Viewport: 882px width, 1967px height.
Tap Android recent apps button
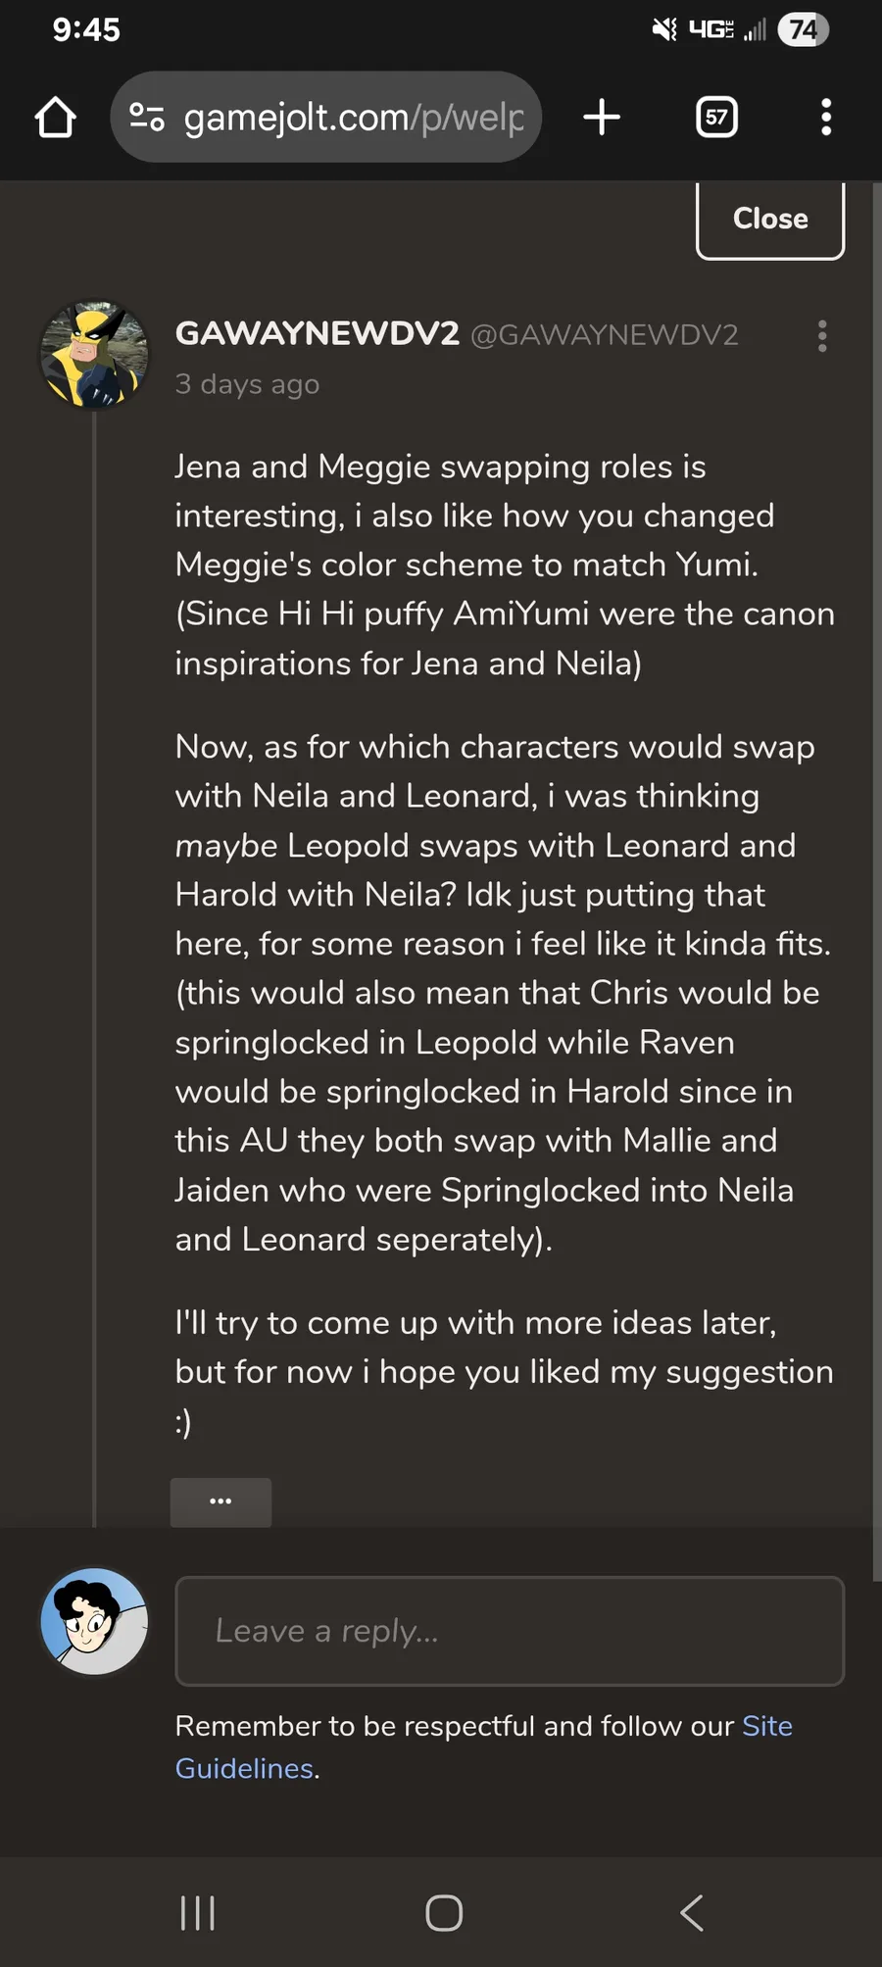198,1912
